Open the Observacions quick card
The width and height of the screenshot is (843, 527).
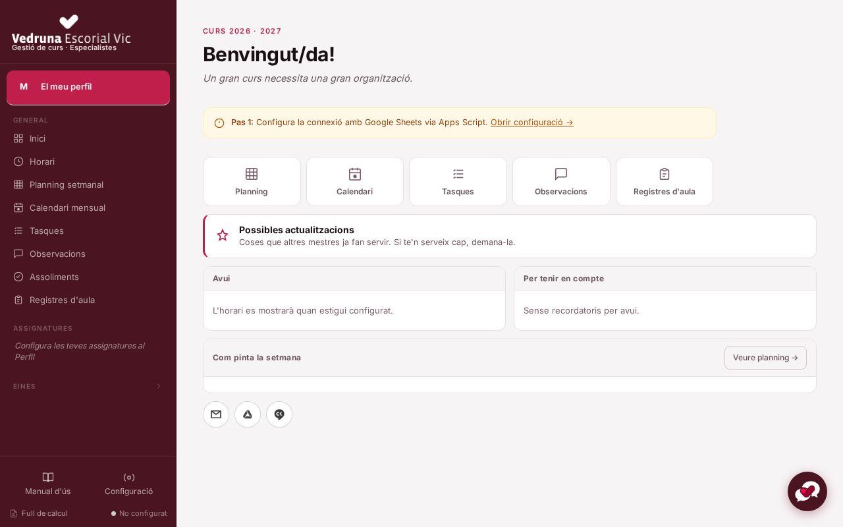561,181
